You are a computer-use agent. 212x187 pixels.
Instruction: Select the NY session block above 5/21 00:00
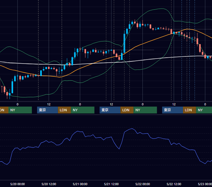(x=83, y=110)
